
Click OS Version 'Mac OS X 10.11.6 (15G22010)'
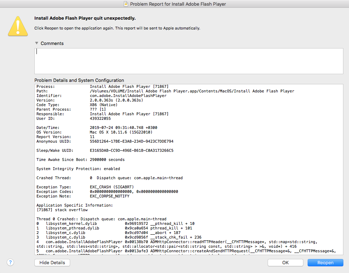121,132
